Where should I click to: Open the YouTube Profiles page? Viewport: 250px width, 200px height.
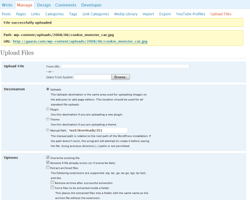[190, 14]
